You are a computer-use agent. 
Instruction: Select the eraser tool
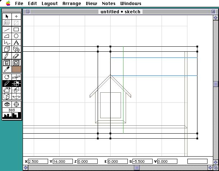[16, 56]
